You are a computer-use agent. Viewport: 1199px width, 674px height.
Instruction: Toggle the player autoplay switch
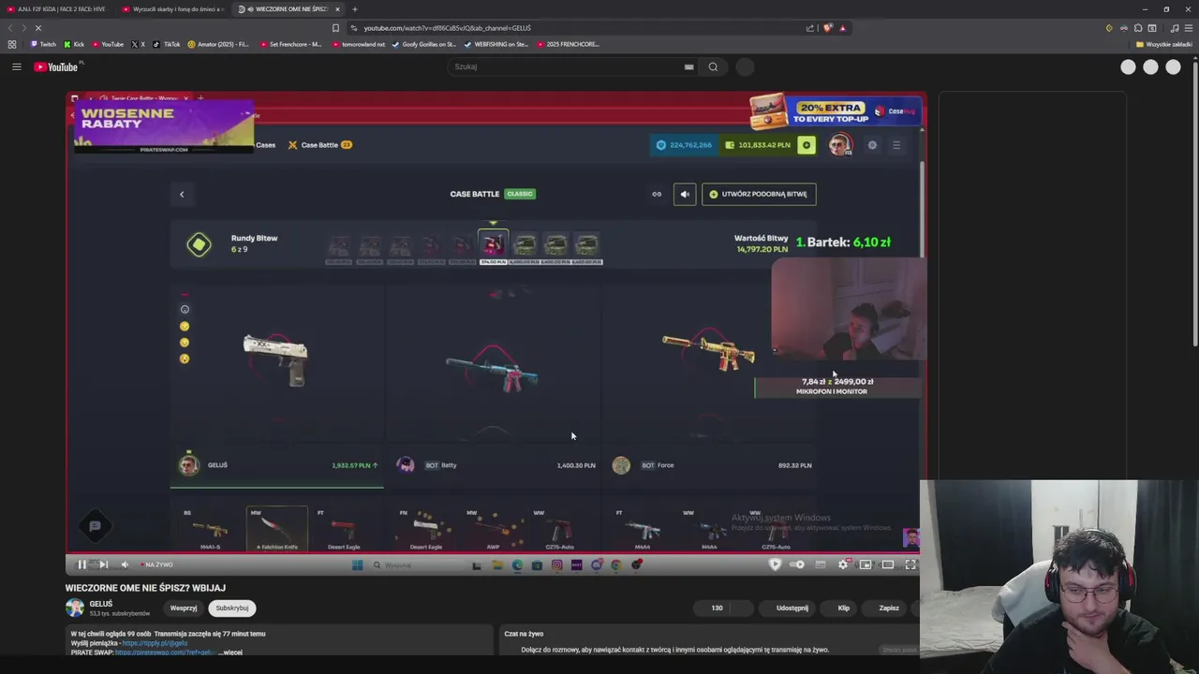(x=797, y=564)
